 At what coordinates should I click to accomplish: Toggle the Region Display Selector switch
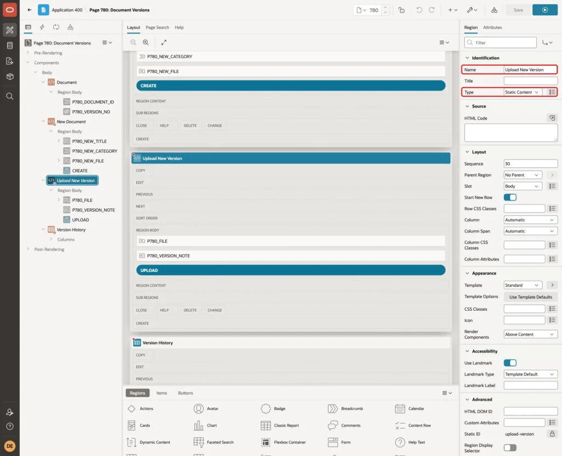pyautogui.click(x=510, y=448)
